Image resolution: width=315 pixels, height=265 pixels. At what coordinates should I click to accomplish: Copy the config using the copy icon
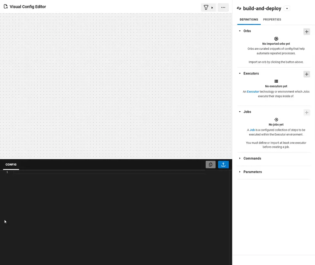pyautogui.click(x=210, y=164)
